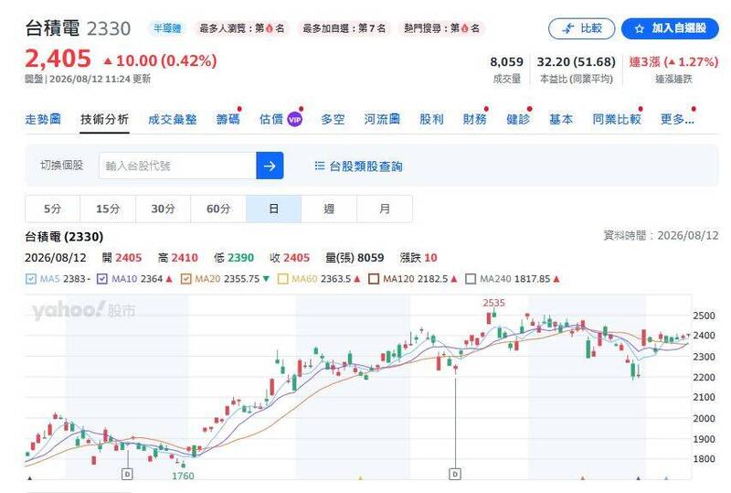Switch chart to 月 monthly interval
This screenshot has width=731, height=493.
[x=385, y=209]
